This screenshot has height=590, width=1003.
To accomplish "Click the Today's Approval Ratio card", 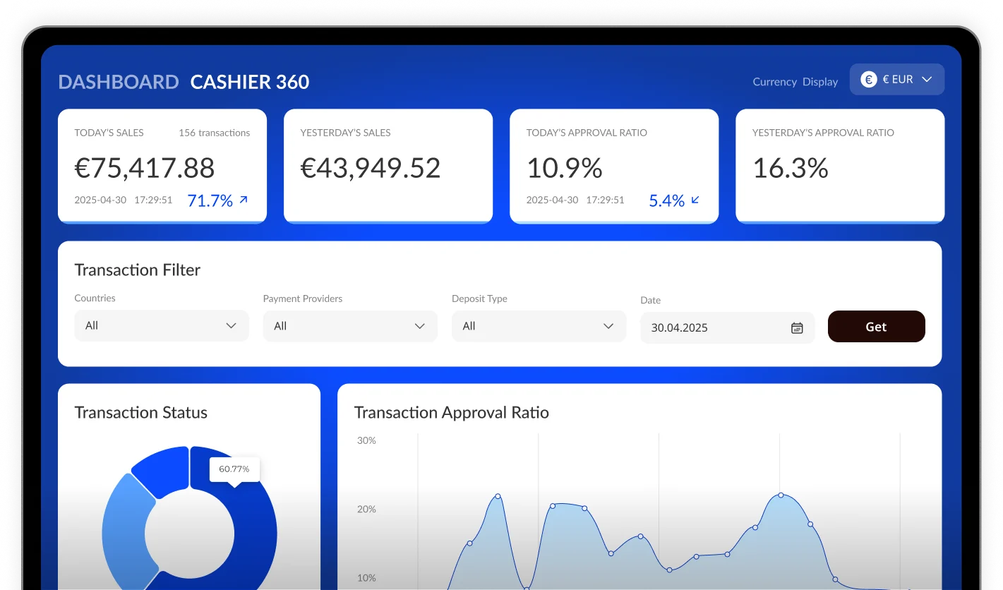I will point(614,166).
